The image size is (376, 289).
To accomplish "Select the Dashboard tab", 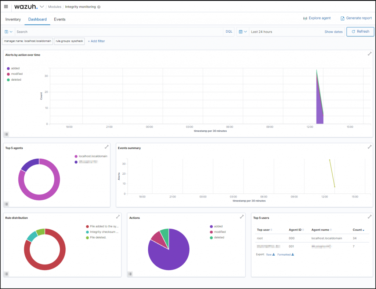I will [x=37, y=19].
